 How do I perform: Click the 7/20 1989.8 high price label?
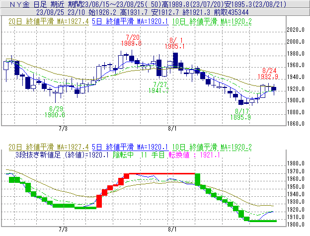point(131,40)
